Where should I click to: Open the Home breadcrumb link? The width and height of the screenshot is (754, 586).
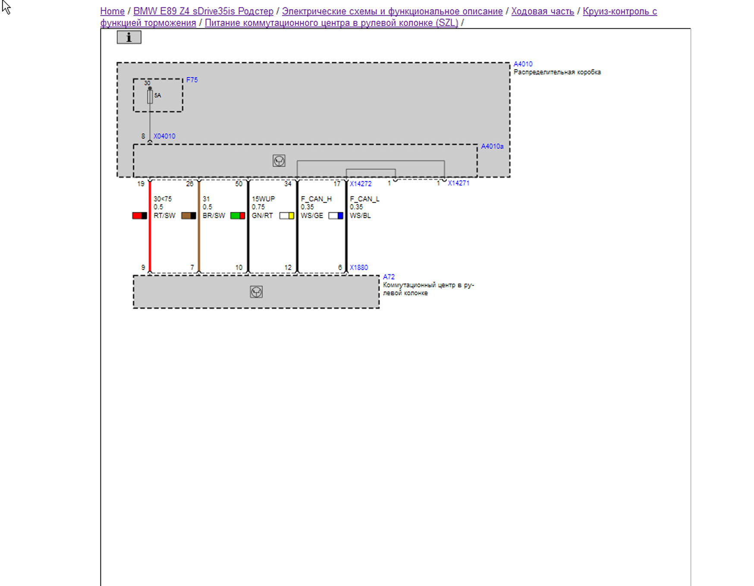[x=112, y=11]
